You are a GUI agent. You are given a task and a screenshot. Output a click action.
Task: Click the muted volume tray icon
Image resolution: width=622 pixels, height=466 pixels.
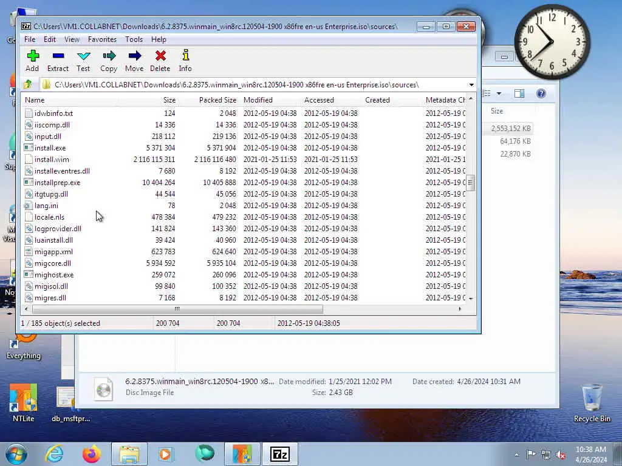coord(561,454)
